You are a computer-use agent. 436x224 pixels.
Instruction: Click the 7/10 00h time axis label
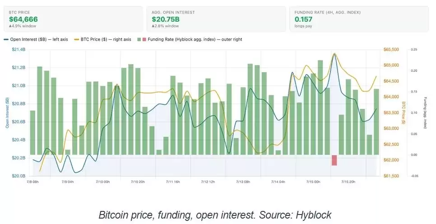pos(103,182)
